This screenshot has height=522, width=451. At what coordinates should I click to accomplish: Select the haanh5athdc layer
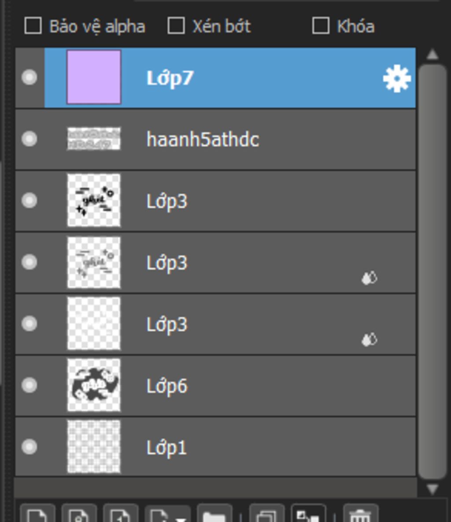point(264,139)
